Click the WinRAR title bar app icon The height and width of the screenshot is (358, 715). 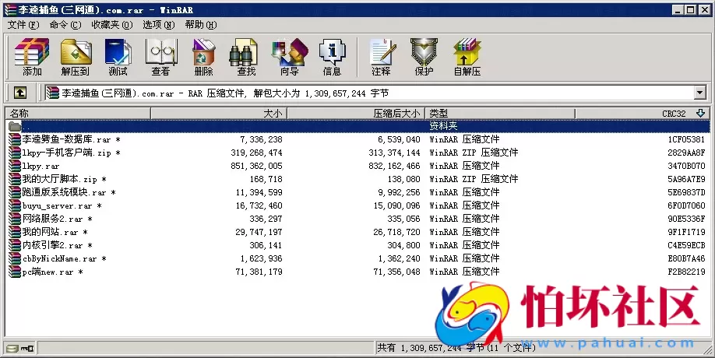pyautogui.click(x=10, y=9)
